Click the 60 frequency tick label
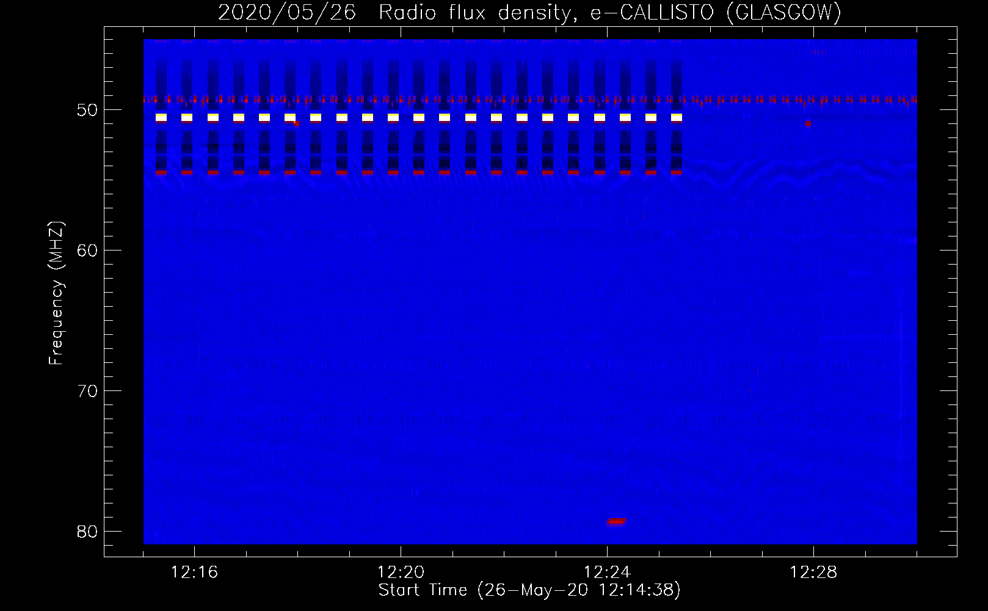The height and width of the screenshot is (611, 988). click(87, 251)
